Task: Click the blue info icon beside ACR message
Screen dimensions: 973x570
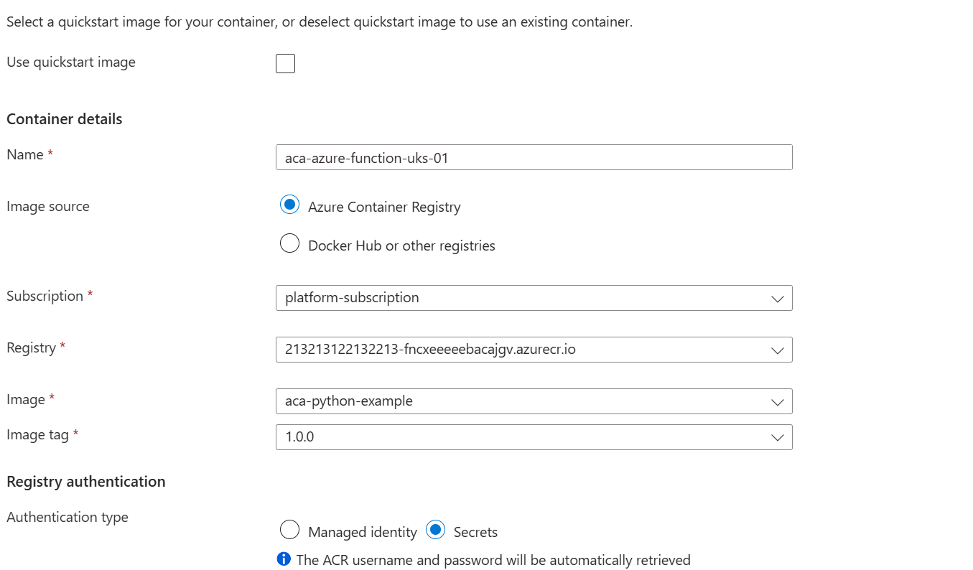Action: [x=284, y=559]
